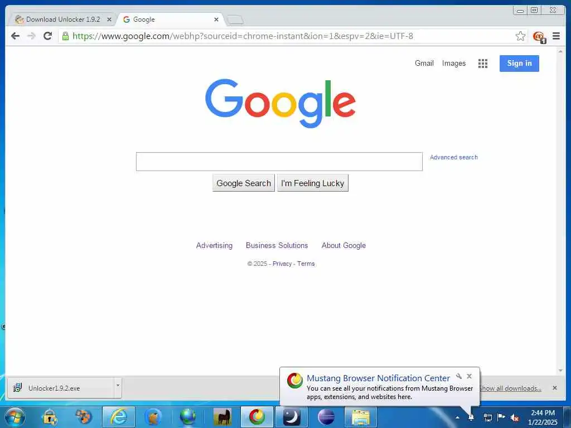The height and width of the screenshot is (428, 571).
Task: Open the browser hamburger menu
Action: pyautogui.click(x=556, y=36)
